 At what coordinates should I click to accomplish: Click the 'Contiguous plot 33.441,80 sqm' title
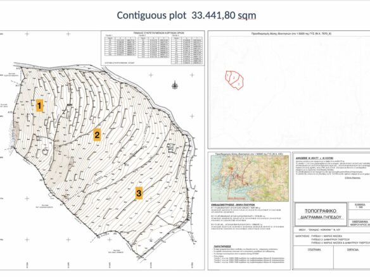[x=186, y=16]
